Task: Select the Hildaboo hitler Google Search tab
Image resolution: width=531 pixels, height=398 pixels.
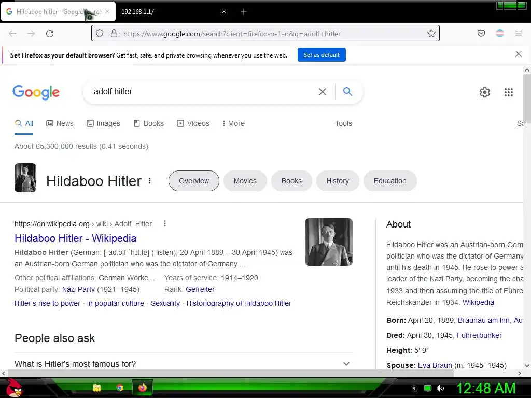Action: (58, 12)
